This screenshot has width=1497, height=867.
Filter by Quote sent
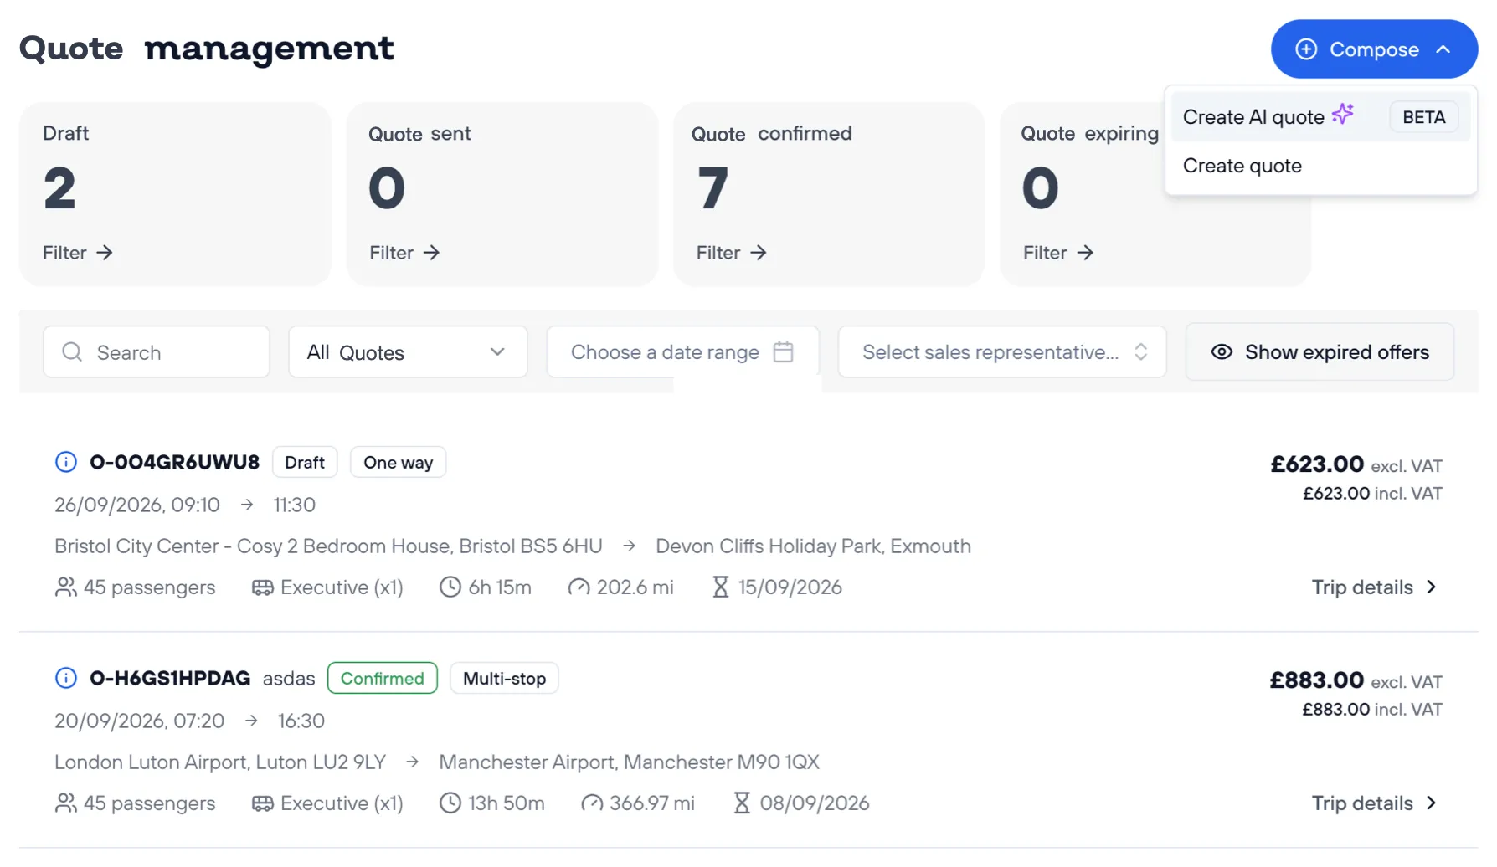(x=404, y=253)
